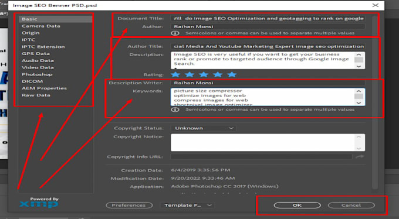
Task: Click the Document Title field
Action: point(268,18)
